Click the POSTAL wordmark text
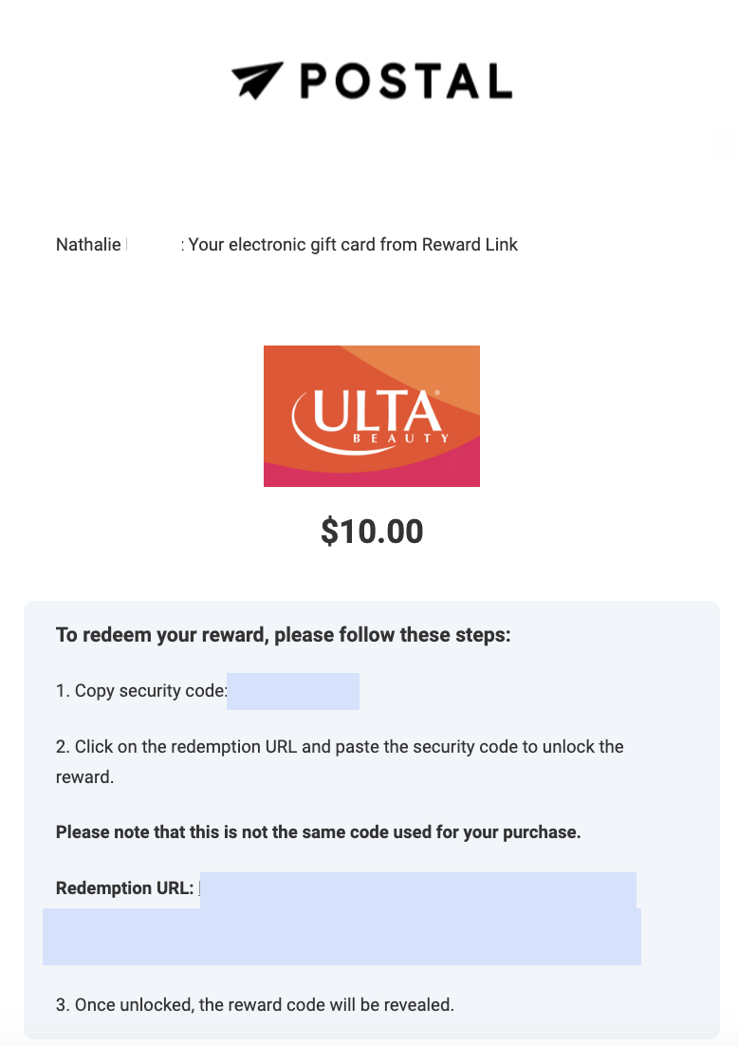738x1046 pixels. 406,82
